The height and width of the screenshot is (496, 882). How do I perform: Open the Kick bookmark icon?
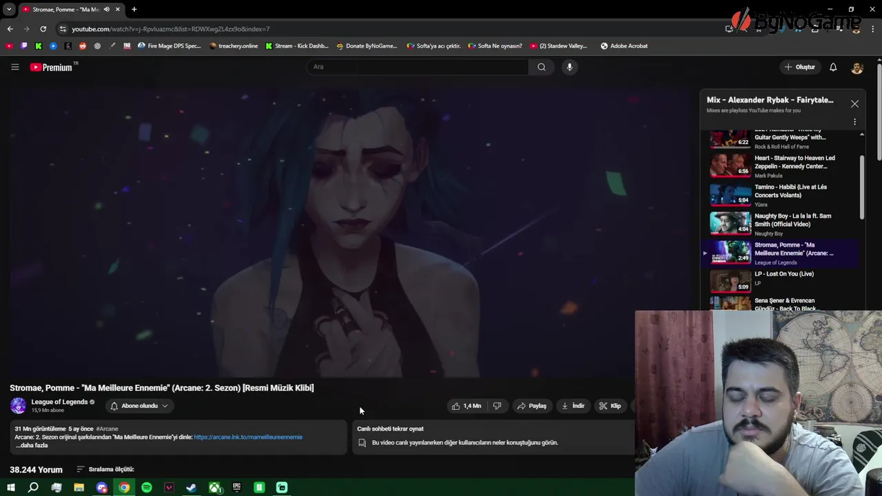(x=38, y=46)
